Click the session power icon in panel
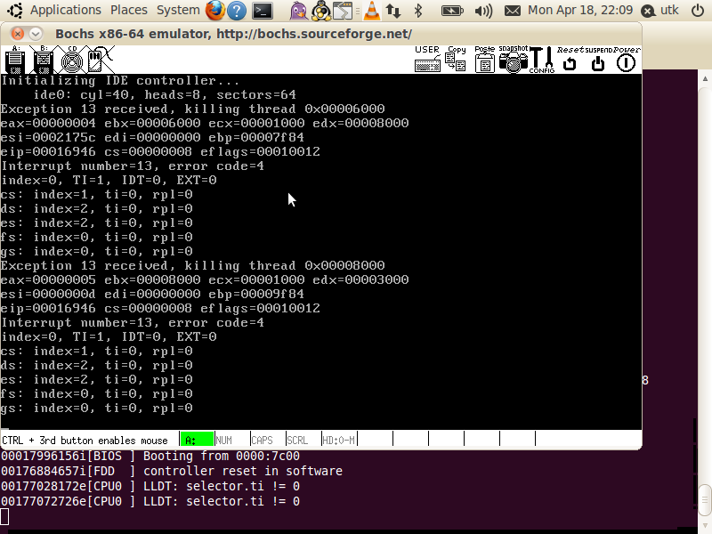This screenshot has width=712, height=534. tap(698, 11)
